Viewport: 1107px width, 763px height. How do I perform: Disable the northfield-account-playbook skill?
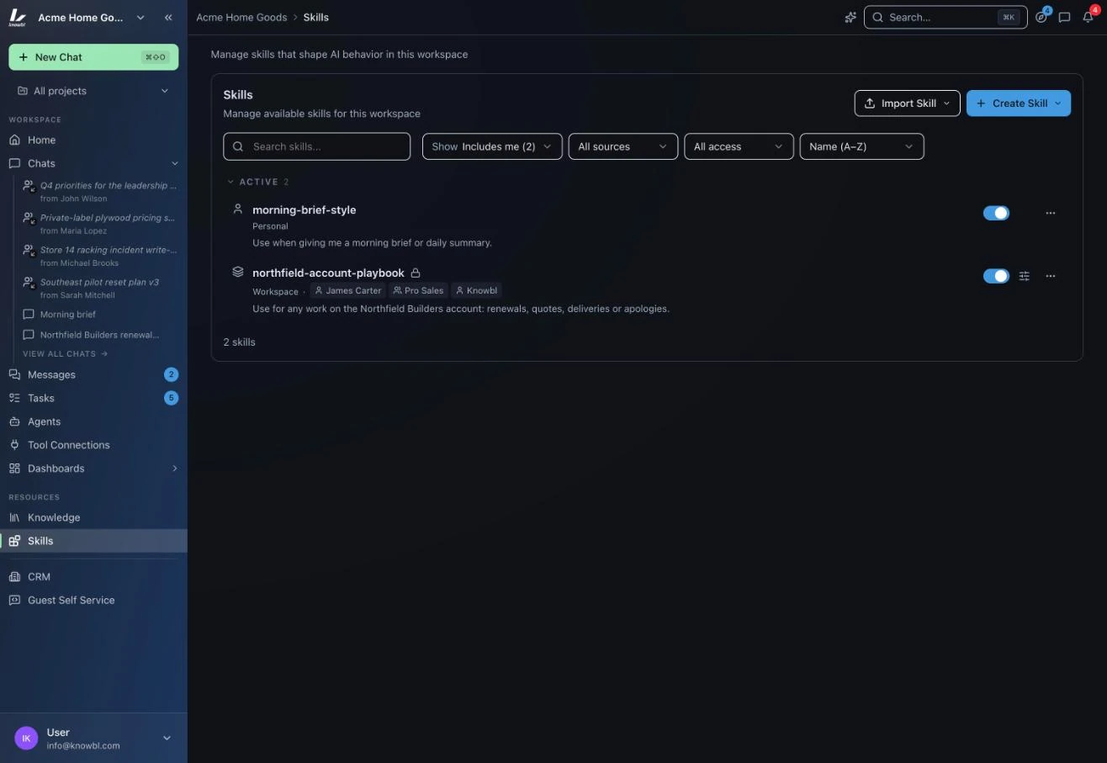coord(996,276)
